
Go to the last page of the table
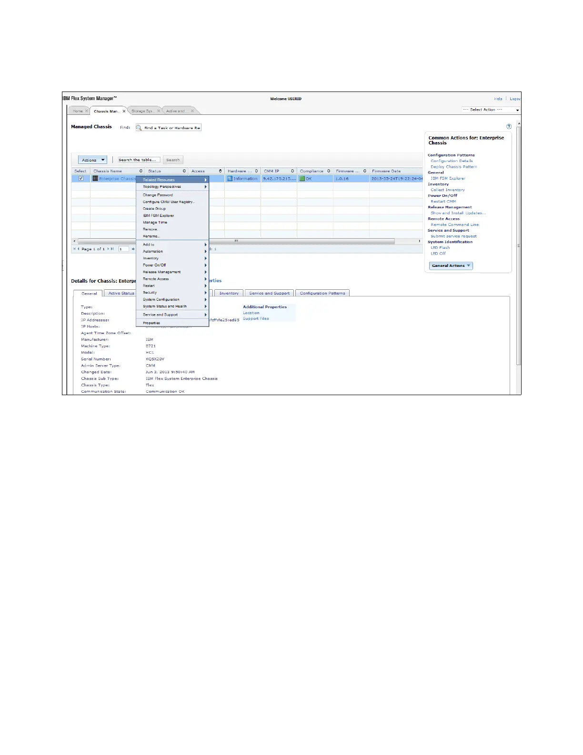click(112, 249)
